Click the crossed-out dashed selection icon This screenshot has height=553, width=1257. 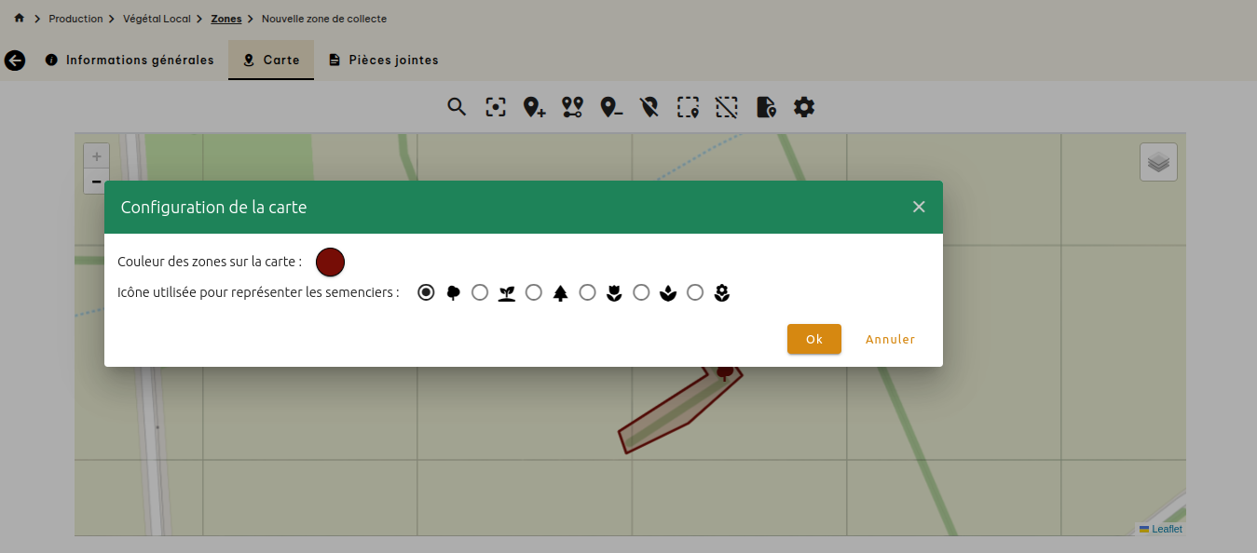[x=726, y=107]
